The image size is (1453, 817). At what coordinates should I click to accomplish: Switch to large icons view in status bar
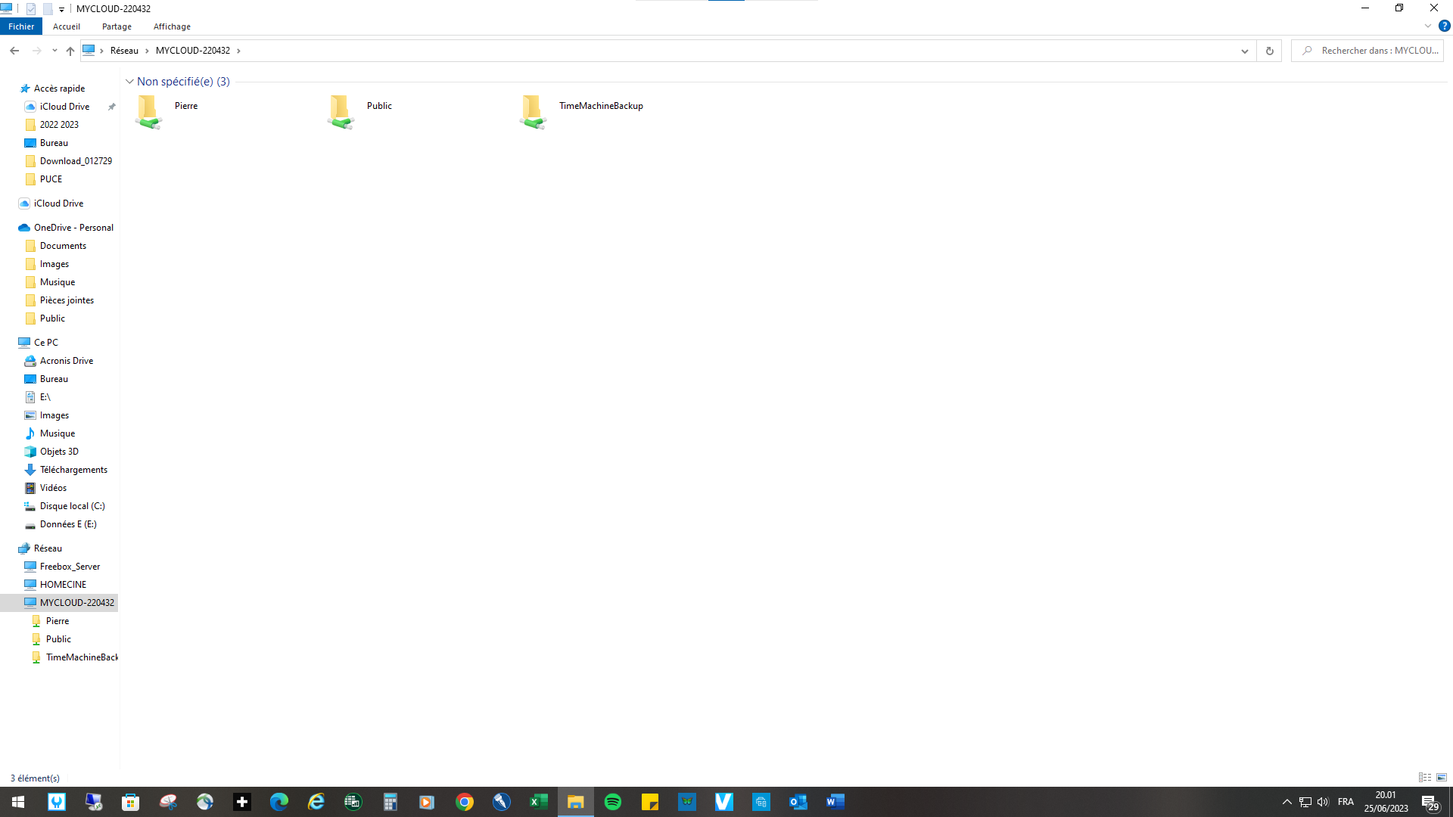click(1442, 778)
